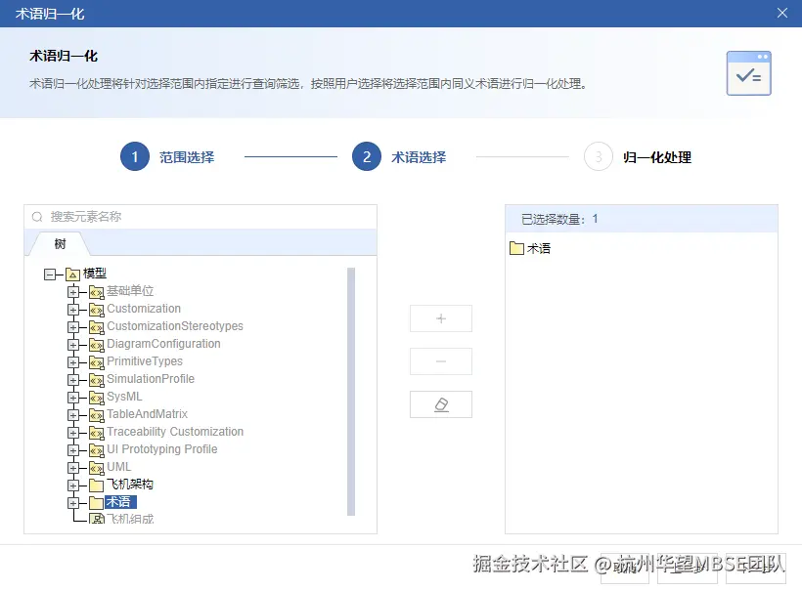Switch to the 树 tab
This screenshot has height=591, width=802.
pos(61,243)
